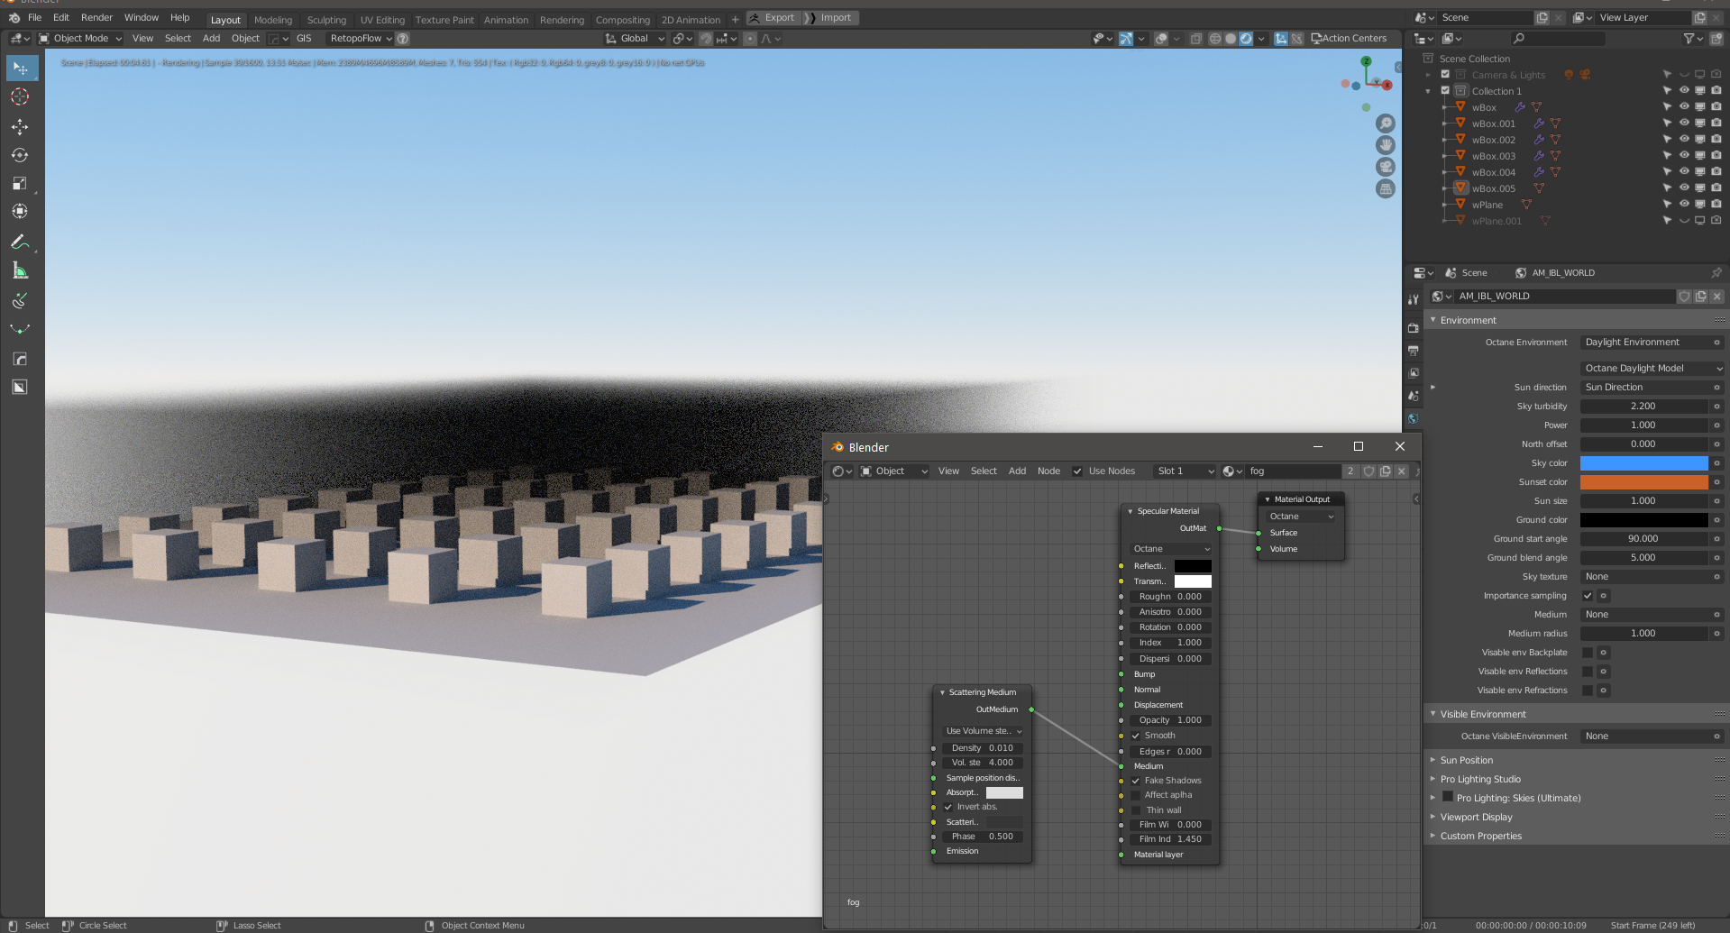Open the Scene properties tab
The height and width of the screenshot is (933, 1730).
[1414, 396]
